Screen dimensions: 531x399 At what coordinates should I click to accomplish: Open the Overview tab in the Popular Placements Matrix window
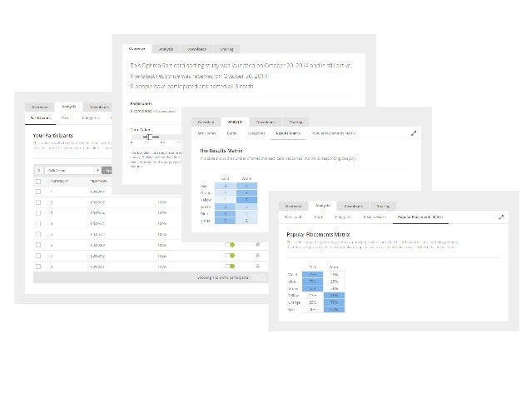(x=293, y=206)
